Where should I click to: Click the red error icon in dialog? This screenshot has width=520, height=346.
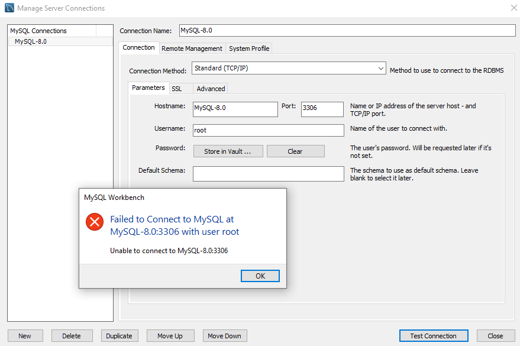click(x=95, y=222)
